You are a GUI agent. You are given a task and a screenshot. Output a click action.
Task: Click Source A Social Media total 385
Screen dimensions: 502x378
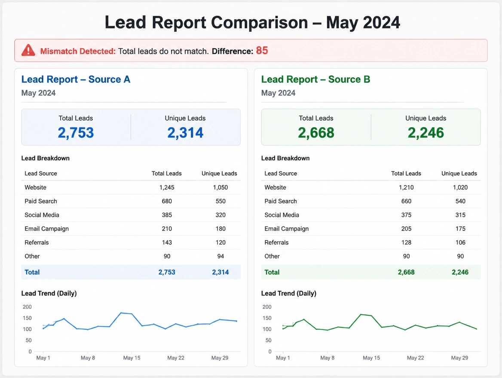[167, 215]
